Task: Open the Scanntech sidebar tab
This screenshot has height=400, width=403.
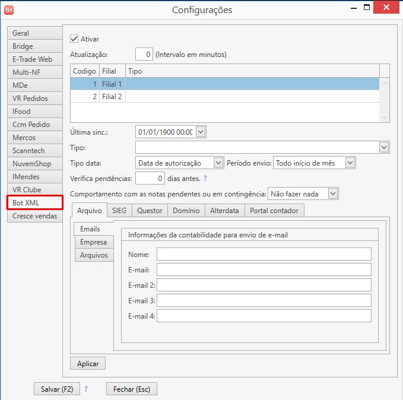Action: pos(35,151)
